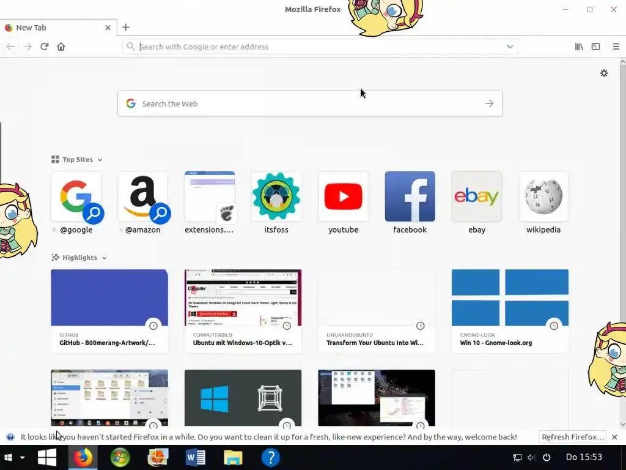The image size is (626, 470).
Task: Click the forward navigation arrow
Action: pos(28,47)
